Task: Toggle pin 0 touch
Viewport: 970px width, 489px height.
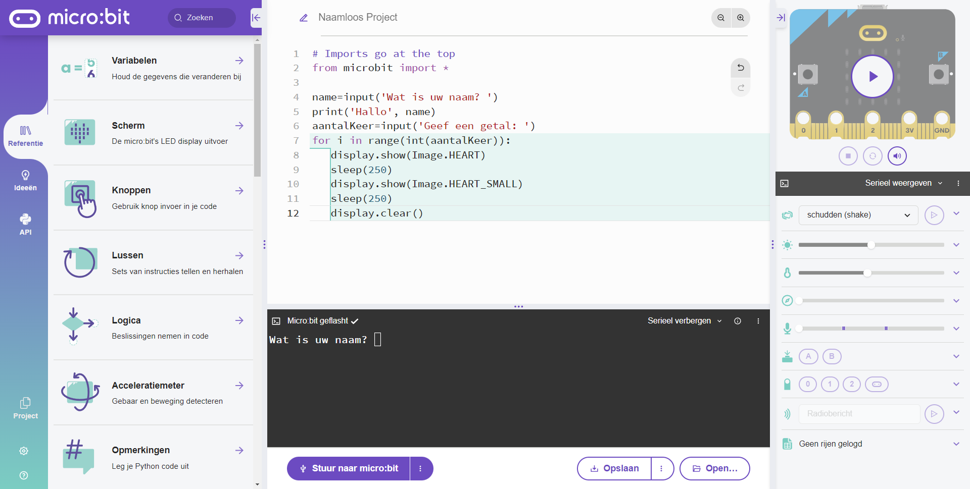Action: pyautogui.click(x=808, y=384)
